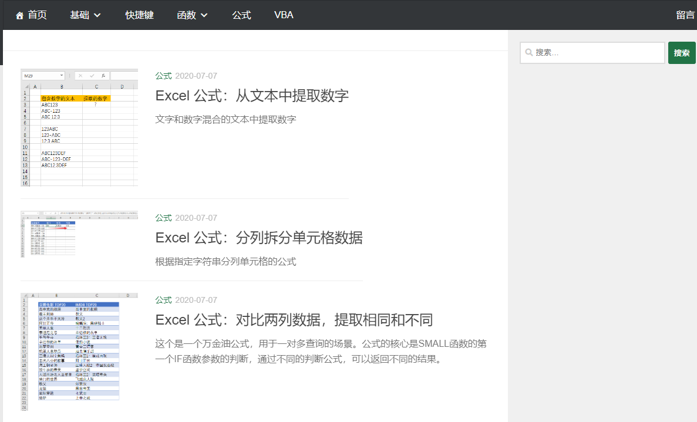Click the home icon in the navbar
Screen dimensions: 697x422
tap(18, 15)
